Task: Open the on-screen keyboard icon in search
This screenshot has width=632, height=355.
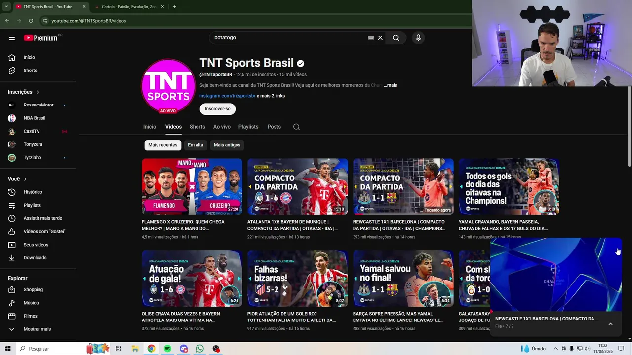Action: click(x=371, y=38)
